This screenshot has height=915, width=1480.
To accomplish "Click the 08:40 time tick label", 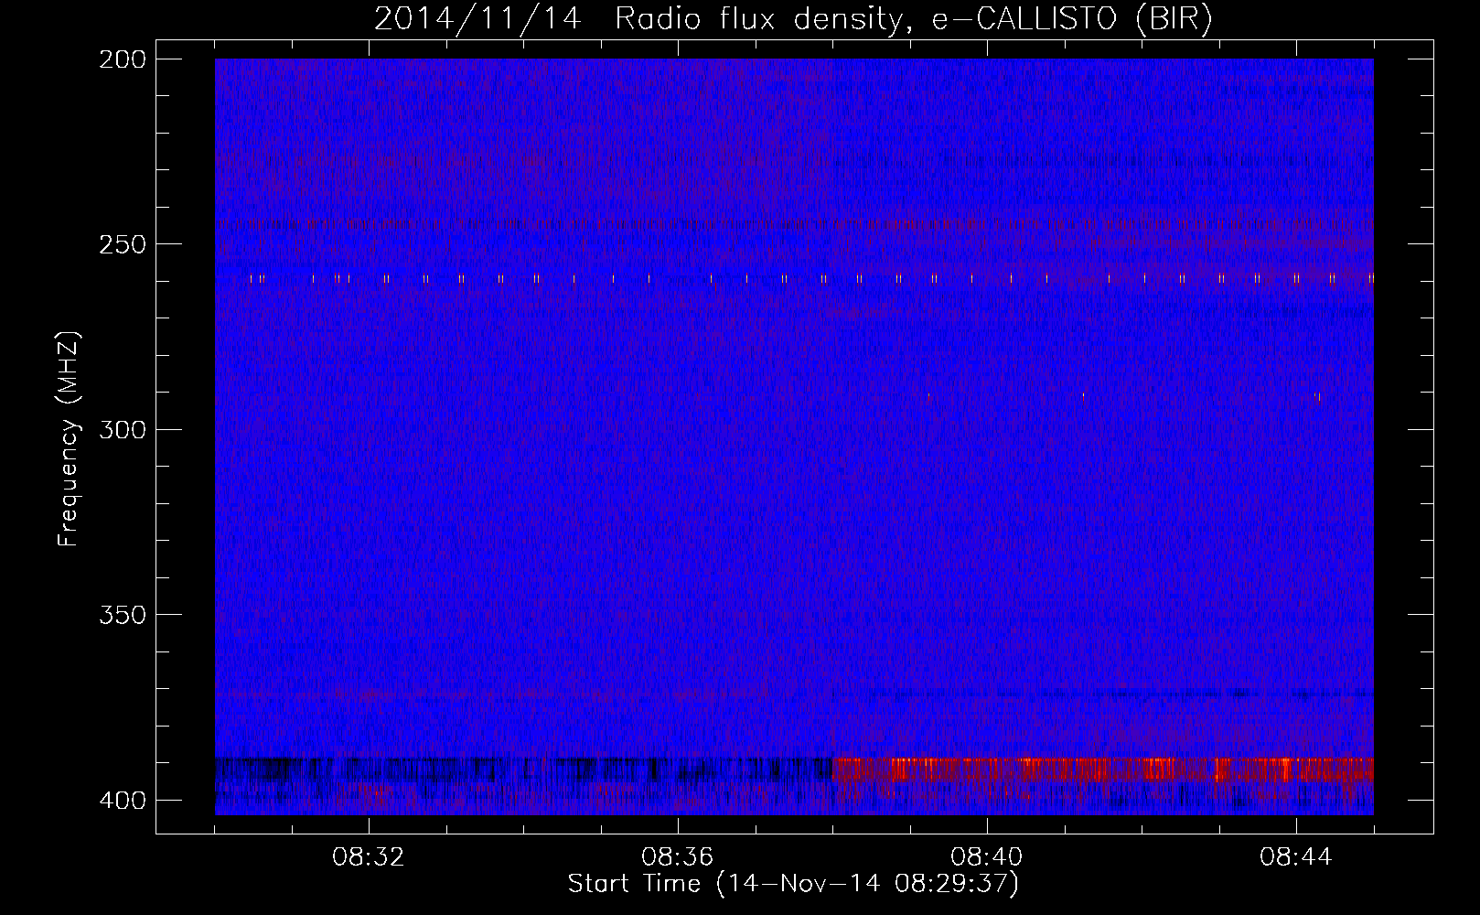I will 987,857.
